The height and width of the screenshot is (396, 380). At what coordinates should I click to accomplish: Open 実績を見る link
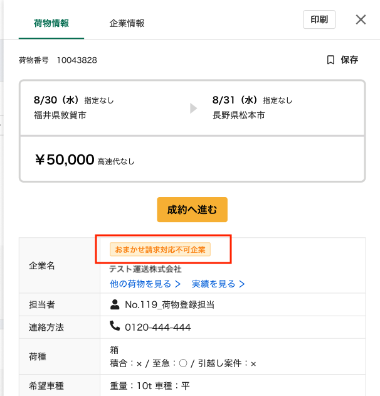[x=218, y=284]
